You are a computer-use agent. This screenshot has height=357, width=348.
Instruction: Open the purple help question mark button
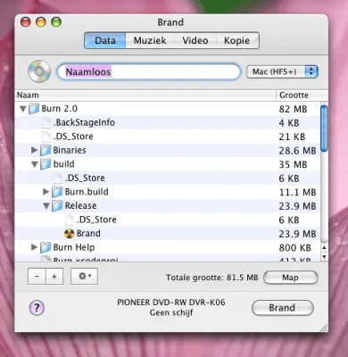pos(37,307)
